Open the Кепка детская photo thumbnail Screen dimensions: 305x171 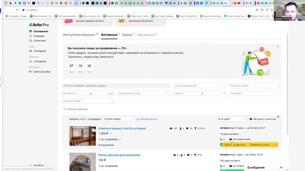pos(82,162)
